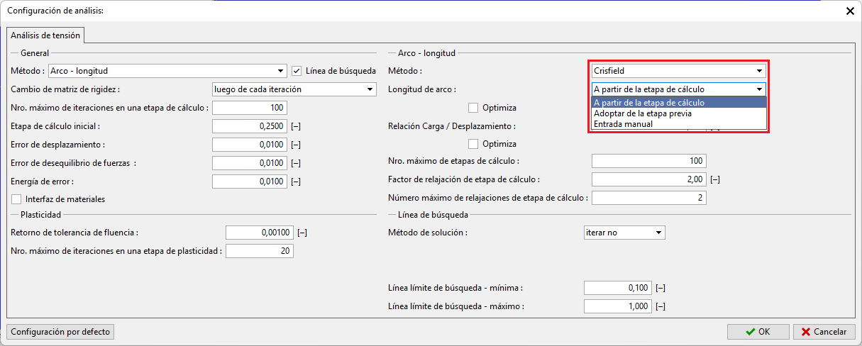Select 'A partir de la etapa de cálculo' option
Viewport: 862px width, 346px height.
click(649, 103)
